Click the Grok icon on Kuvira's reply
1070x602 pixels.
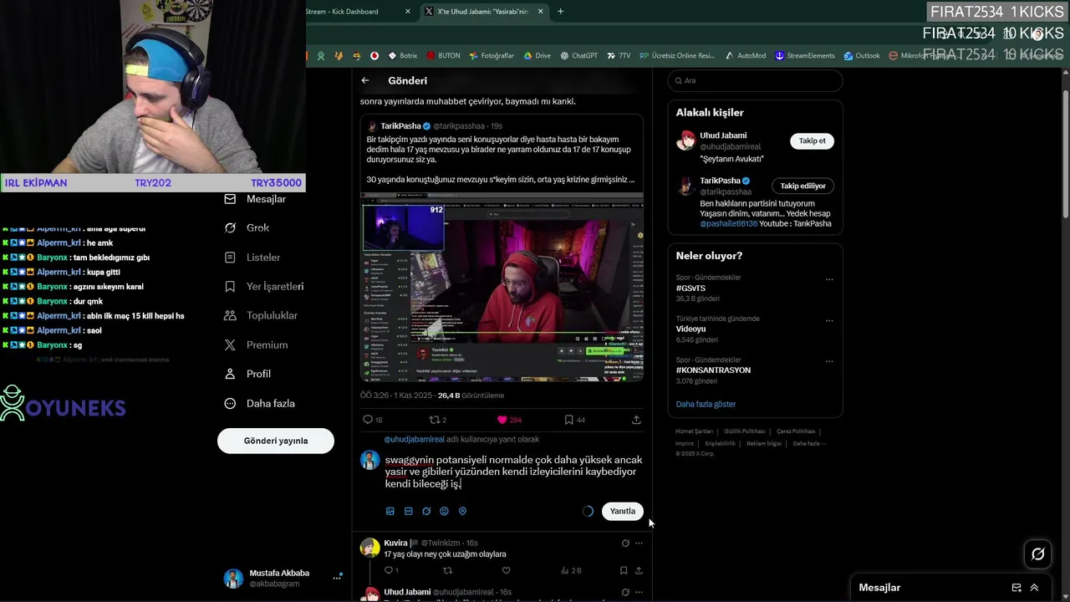[624, 543]
